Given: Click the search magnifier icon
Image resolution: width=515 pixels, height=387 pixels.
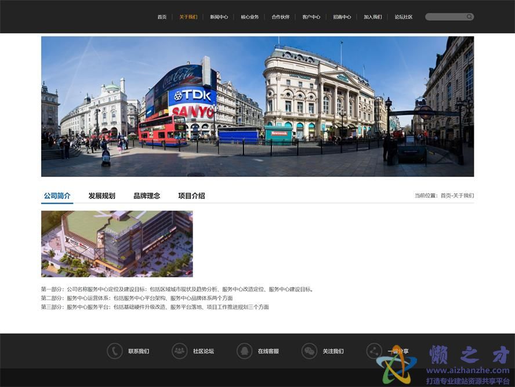Looking at the screenshot, I should click(469, 17).
